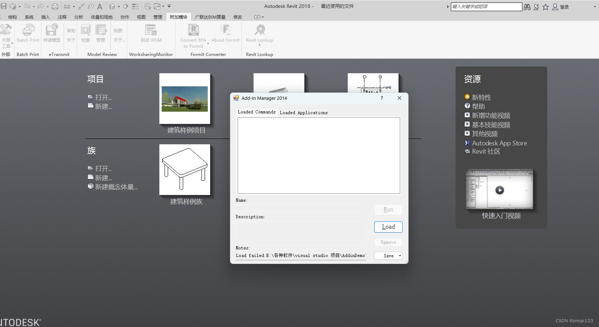Open the 新特性 link in resources
Screen dimensions: 599x327
[x=481, y=97]
